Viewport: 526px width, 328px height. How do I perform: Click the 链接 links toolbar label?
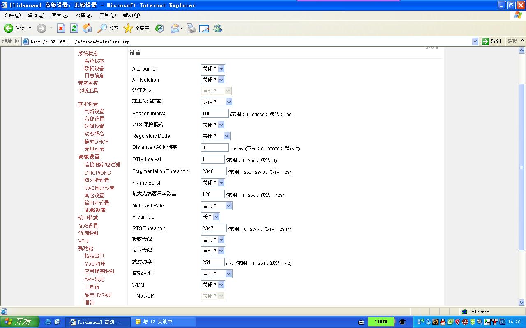pyautogui.click(x=512, y=41)
